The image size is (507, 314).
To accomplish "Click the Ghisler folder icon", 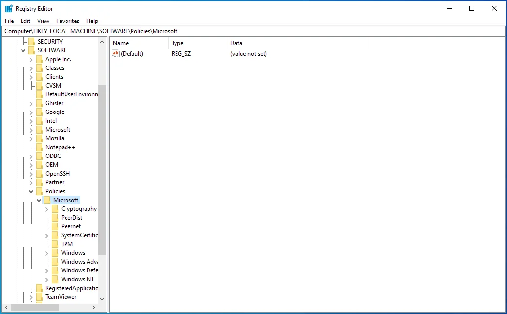I will pos(39,103).
